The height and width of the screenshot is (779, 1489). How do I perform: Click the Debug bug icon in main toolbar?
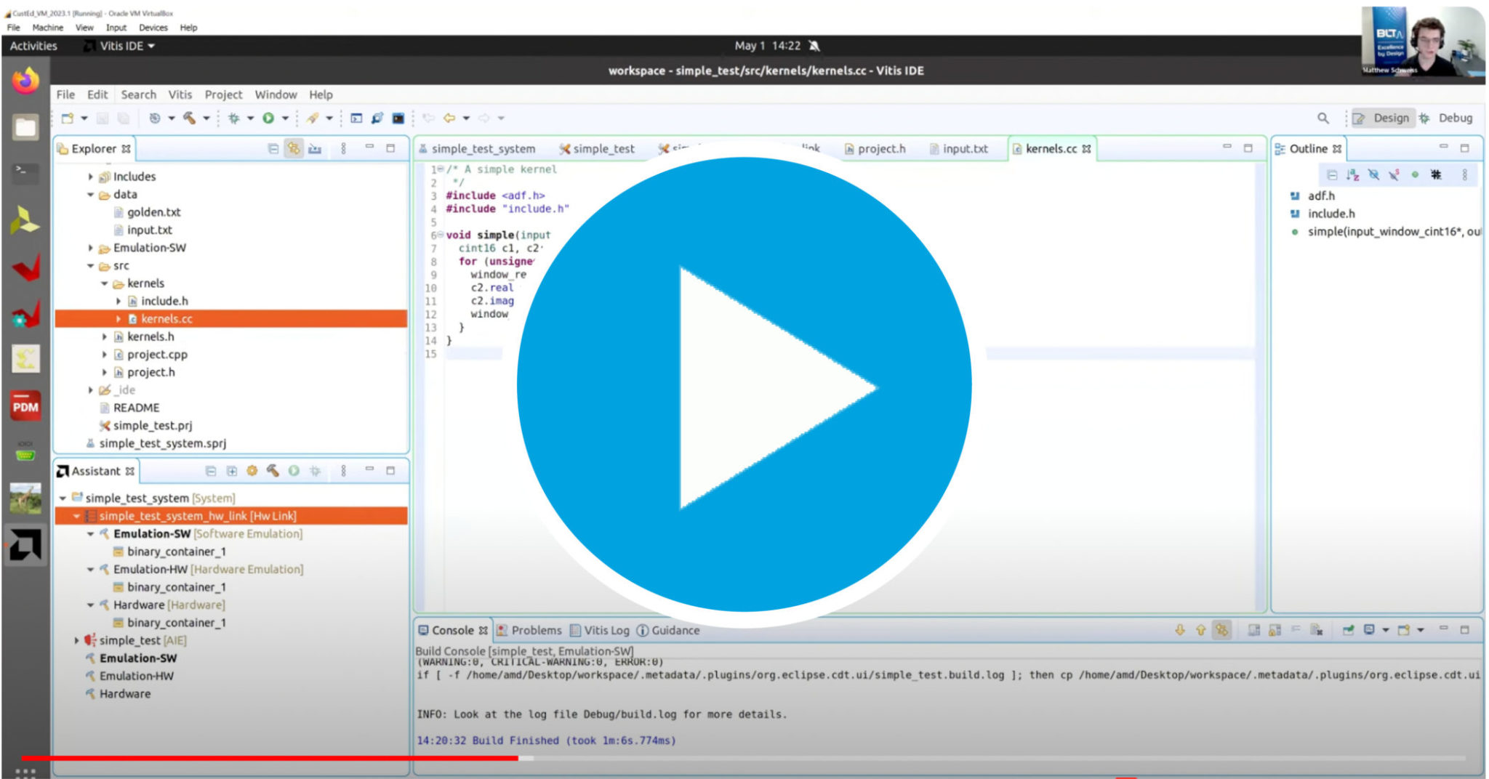tap(234, 118)
